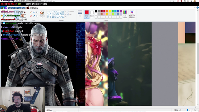Expand the full Shapes gallery
Screen dimensions: 199x112
66,17
